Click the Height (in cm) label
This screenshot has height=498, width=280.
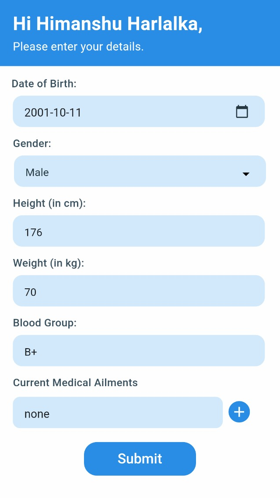(x=49, y=203)
